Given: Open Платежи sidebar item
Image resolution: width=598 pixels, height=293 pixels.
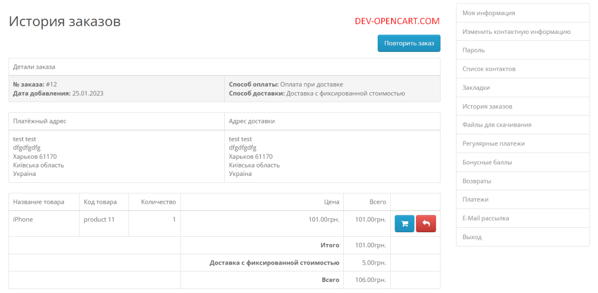Looking at the screenshot, I should tap(523, 199).
